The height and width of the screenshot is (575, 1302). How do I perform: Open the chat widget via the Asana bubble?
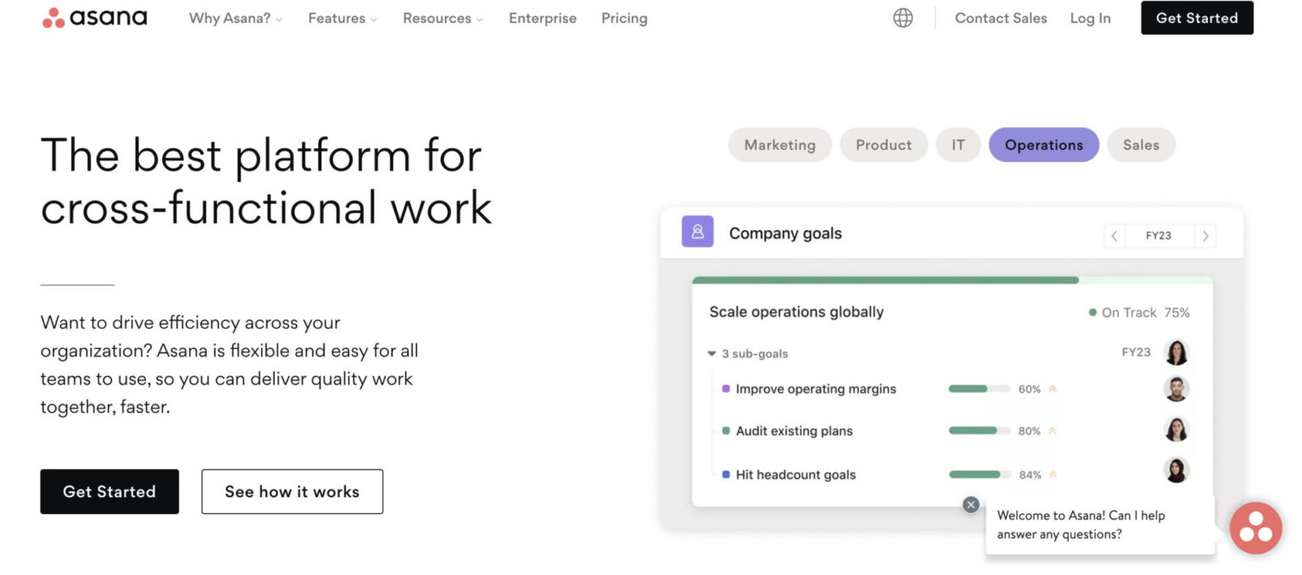pyautogui.click(x=1255, y=528)
